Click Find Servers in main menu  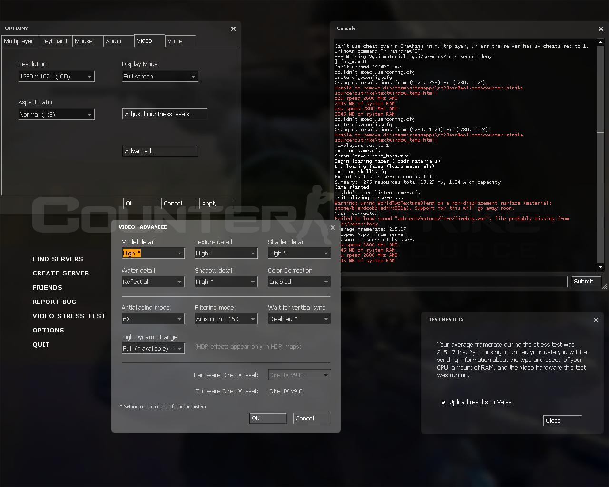[58, 259]
